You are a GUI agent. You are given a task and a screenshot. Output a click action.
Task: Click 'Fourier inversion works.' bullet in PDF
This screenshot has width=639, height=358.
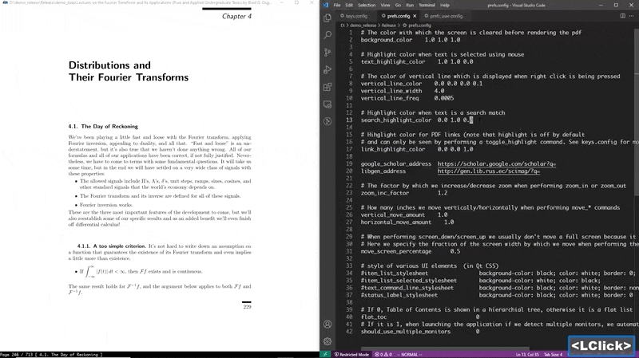pyautogui.click(x=106, y=205)
